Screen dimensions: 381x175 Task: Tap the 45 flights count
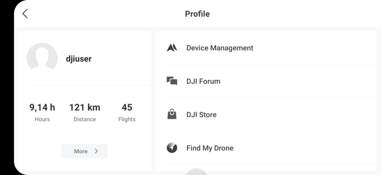(127, 107)
